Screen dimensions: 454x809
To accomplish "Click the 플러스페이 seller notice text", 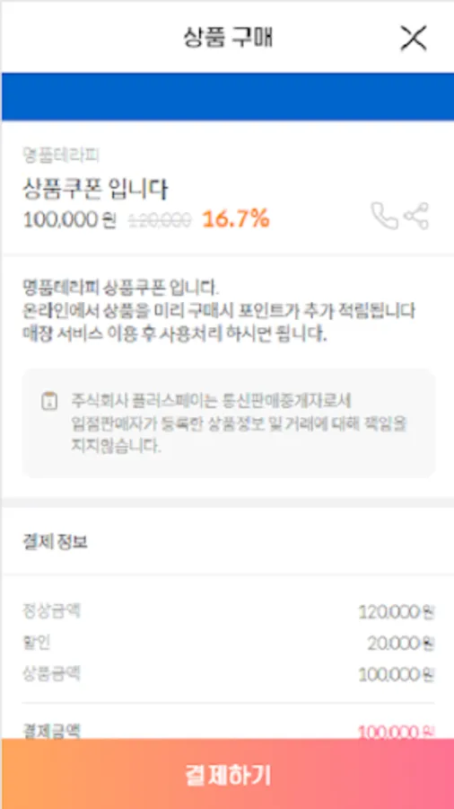I will [240, 423].
